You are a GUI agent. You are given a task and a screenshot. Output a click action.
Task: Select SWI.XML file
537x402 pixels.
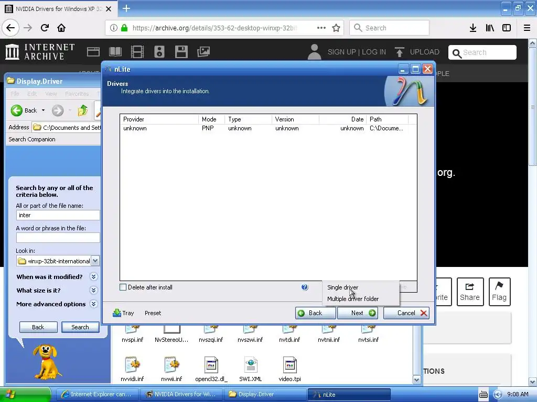pos(251,369)
